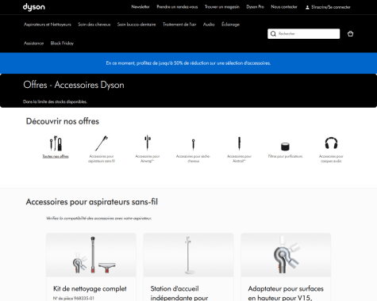Click Filtres pour purificateurs label

point(285,156)
